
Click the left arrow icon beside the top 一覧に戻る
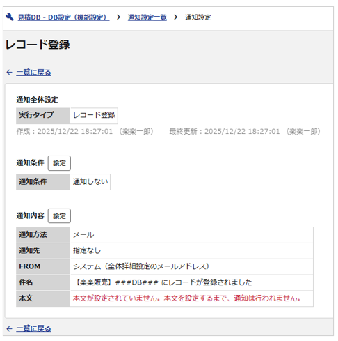[9, 73]
